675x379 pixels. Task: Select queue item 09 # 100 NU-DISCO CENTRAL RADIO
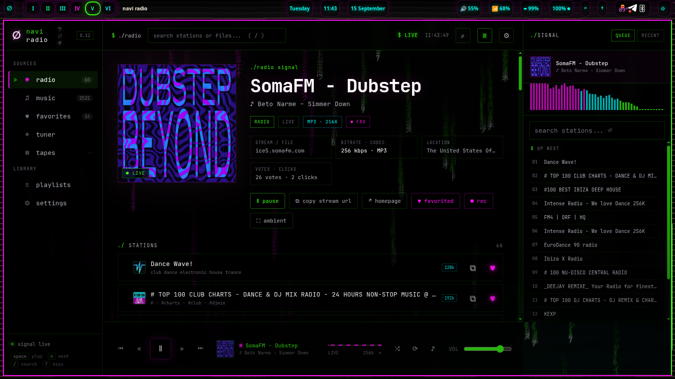pos(595,272)
